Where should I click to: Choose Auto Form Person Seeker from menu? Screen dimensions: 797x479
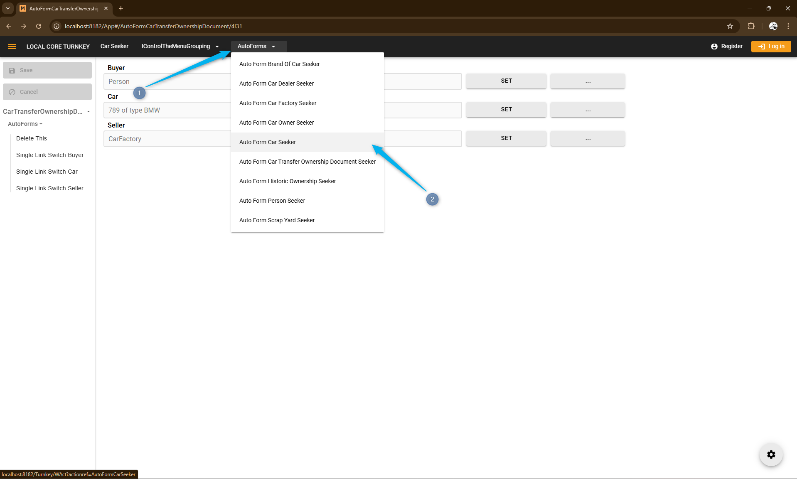pos(272,201)
